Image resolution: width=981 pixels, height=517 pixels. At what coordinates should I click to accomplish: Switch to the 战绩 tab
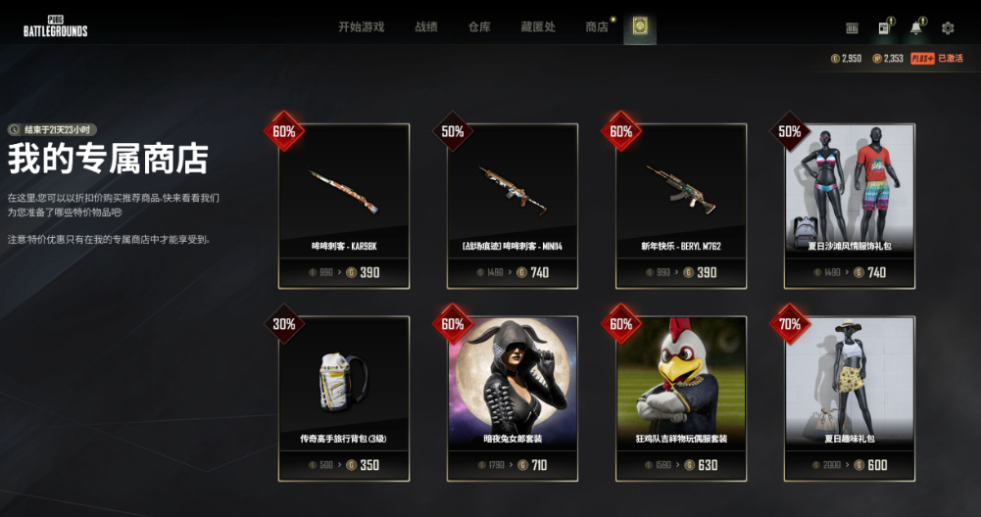coord(426,26)
